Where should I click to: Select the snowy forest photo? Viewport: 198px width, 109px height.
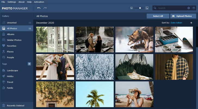coord(95,67)
